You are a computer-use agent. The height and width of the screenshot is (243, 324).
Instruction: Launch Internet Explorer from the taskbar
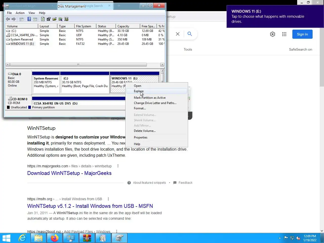(x=23, y=238)
